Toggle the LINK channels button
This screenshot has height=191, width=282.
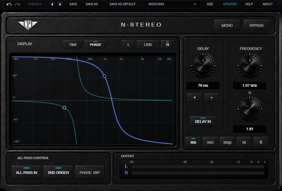coord(148,44)
